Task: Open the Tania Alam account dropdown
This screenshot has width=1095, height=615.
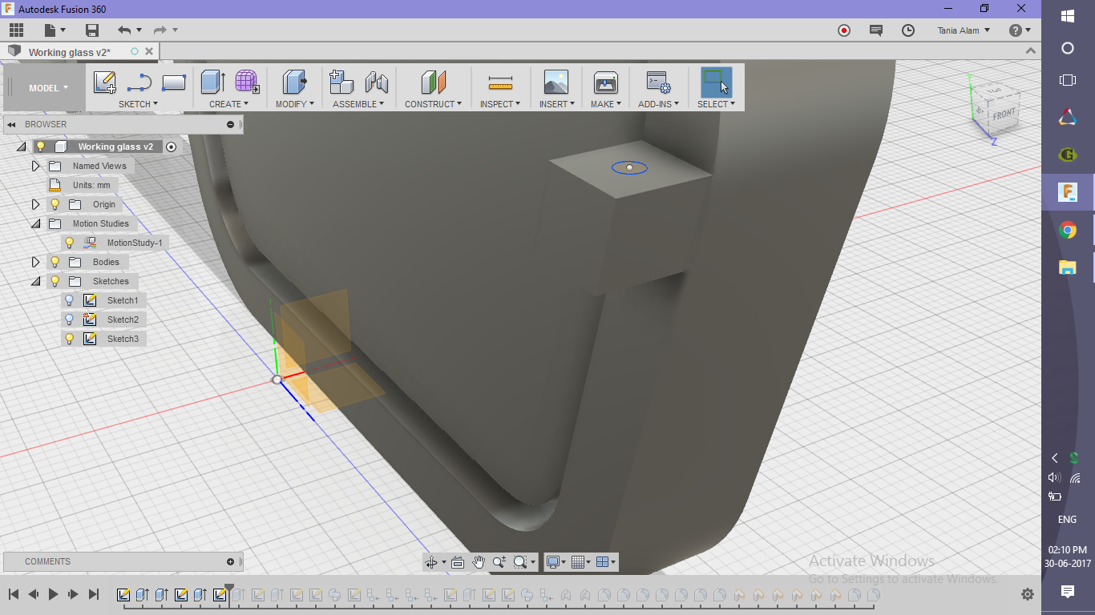Action: click(x=964, y=30)
